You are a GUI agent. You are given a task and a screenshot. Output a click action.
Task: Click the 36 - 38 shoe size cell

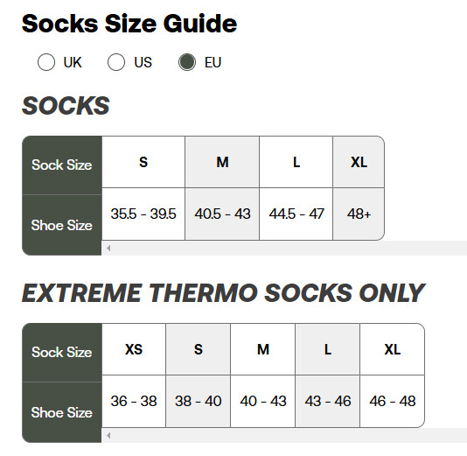[x=134, y=401]
